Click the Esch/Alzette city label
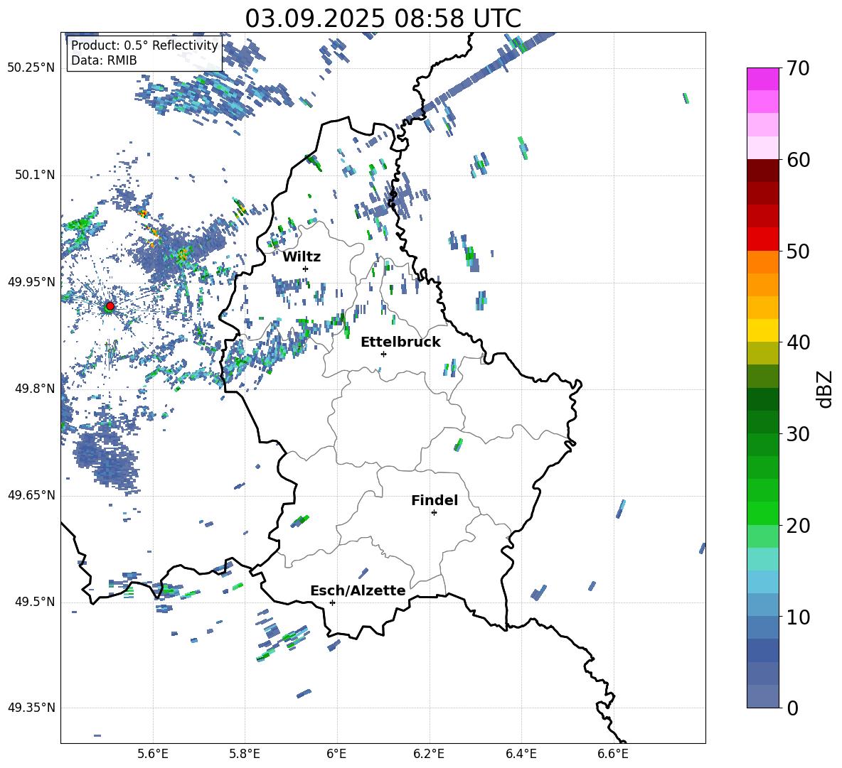Viewport: 842px width, 768px height. (x=358, y=590)
